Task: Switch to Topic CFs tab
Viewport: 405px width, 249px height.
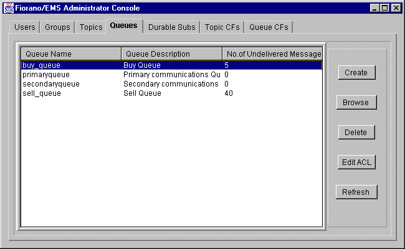Action: (x=222, y=27)
